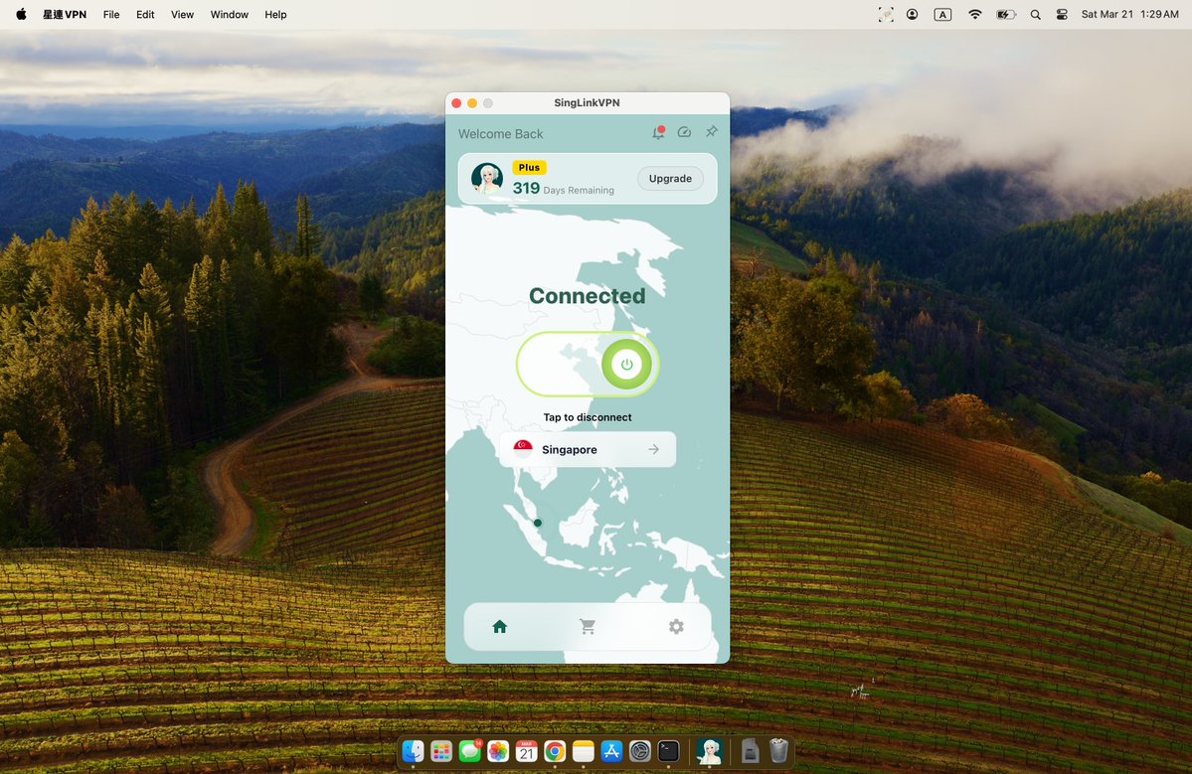Click the yellow Plus badge

pyautogui.click(x=529, y=167)
